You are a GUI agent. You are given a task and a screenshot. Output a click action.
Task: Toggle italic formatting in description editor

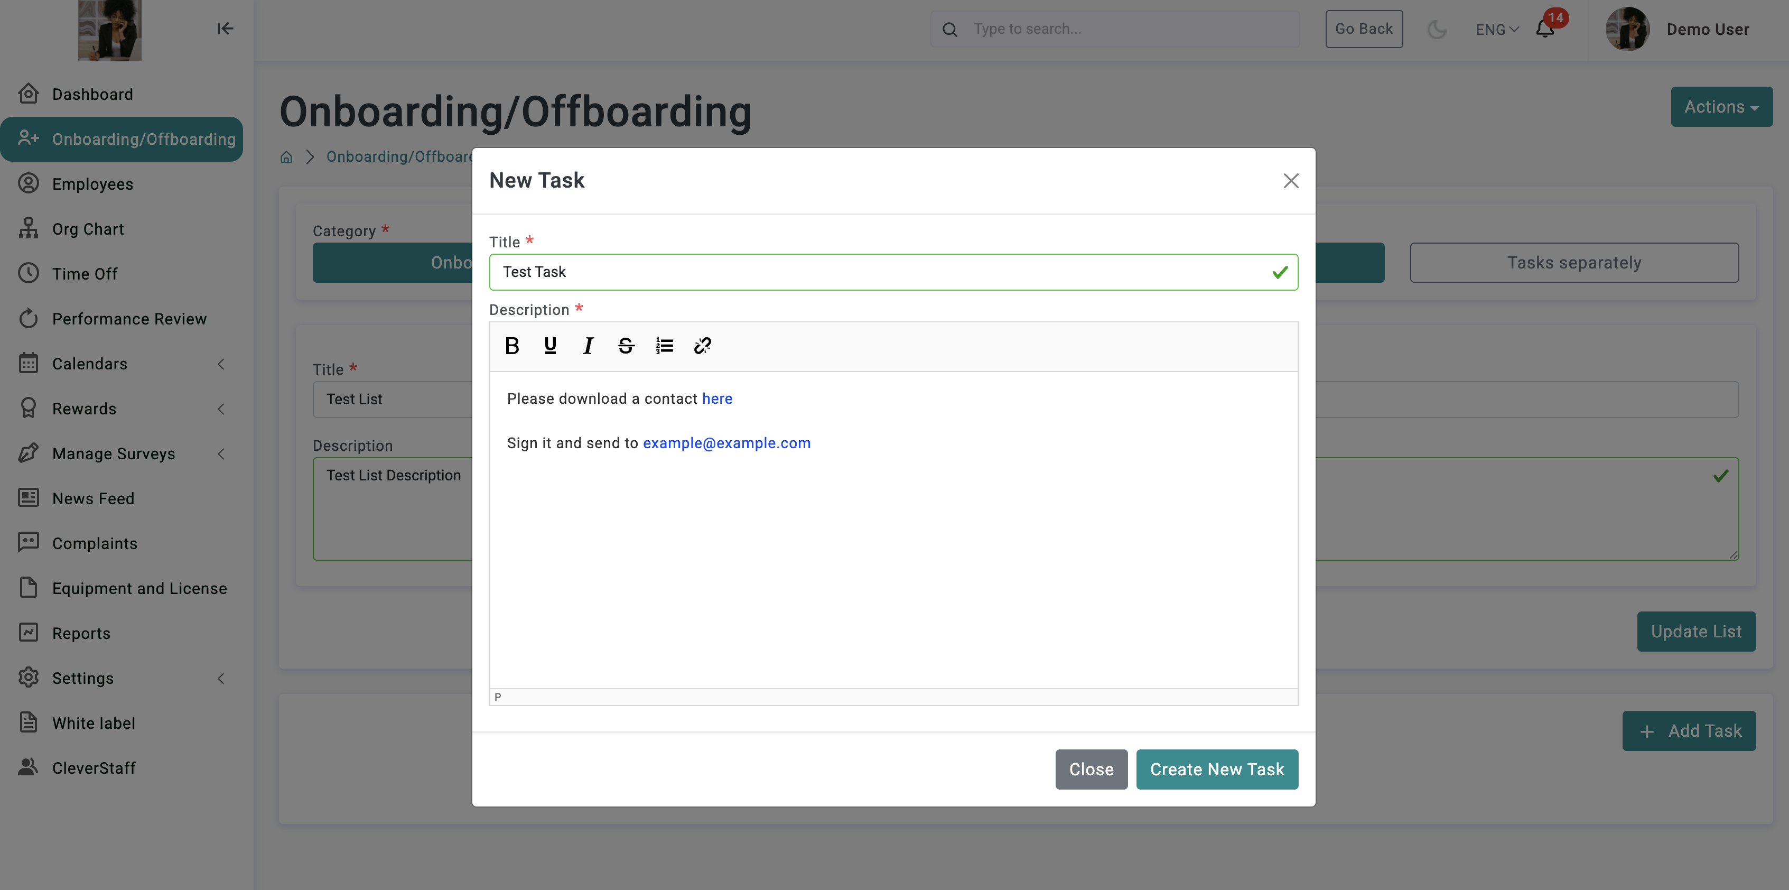coord(588,345)
